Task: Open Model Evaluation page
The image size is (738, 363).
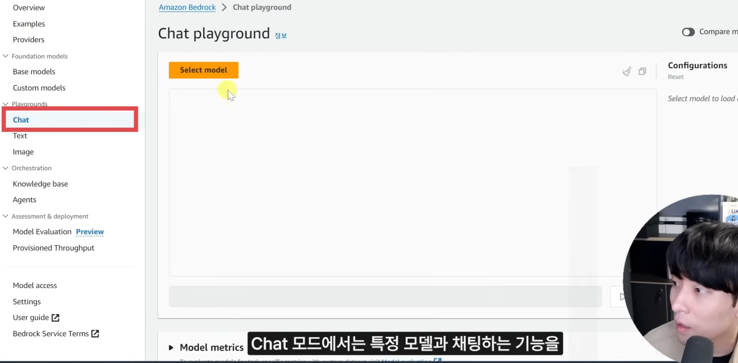Action: click(x=42, y=232)
